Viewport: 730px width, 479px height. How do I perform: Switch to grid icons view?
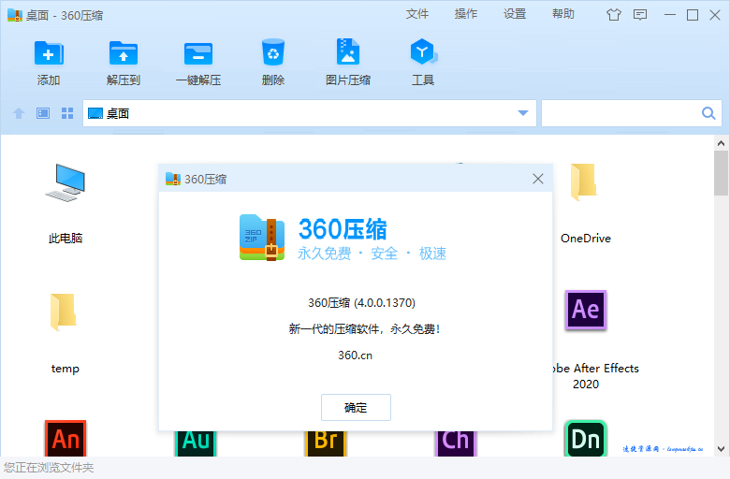click(x=67, y=113)
